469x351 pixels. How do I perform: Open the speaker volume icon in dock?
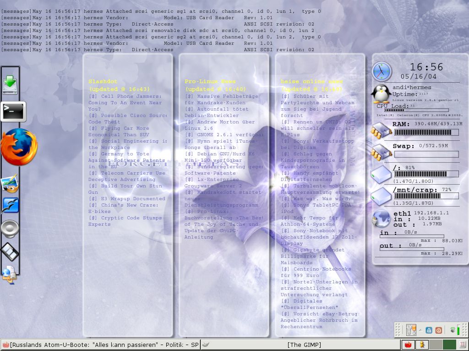tap(10, 228)
